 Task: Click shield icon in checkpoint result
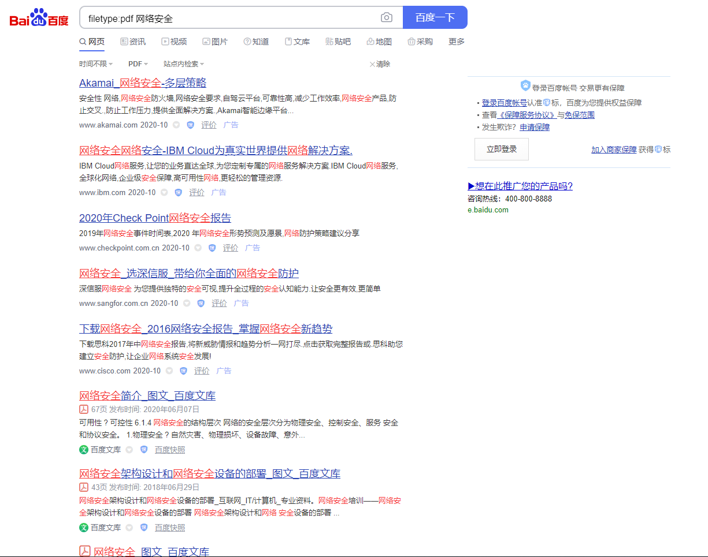pos(212,248)
